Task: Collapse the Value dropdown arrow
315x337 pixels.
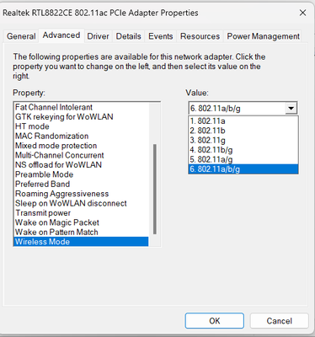Action: [x=291, y=108]
